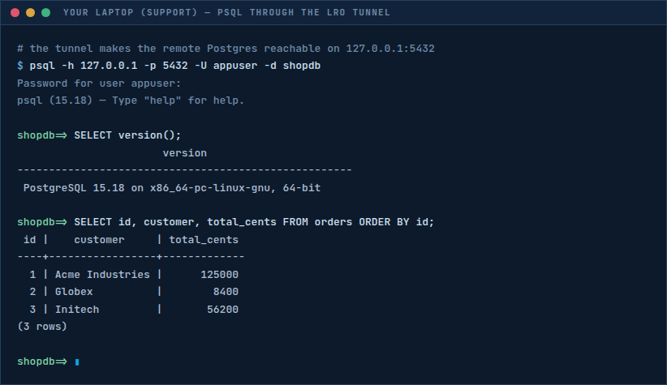Click the blinking cursor at the last prompt
This screenshot has height=385, width=667.
[77, 362]
